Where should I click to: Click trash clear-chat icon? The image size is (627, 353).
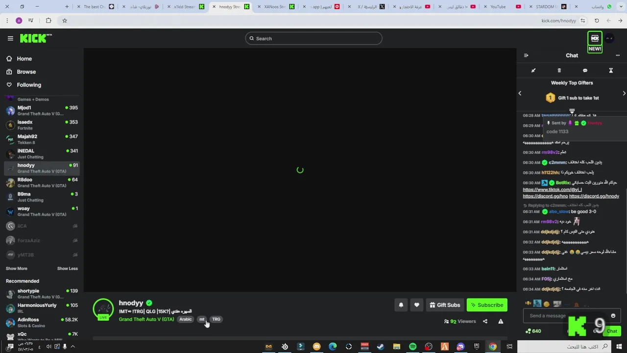click(x=559, y=71)
